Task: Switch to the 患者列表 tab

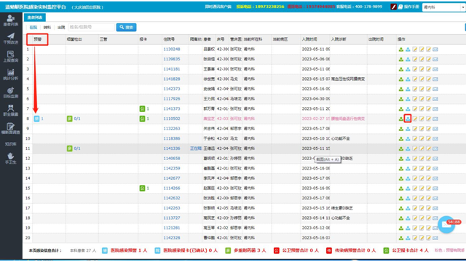Action: point(35,17)
